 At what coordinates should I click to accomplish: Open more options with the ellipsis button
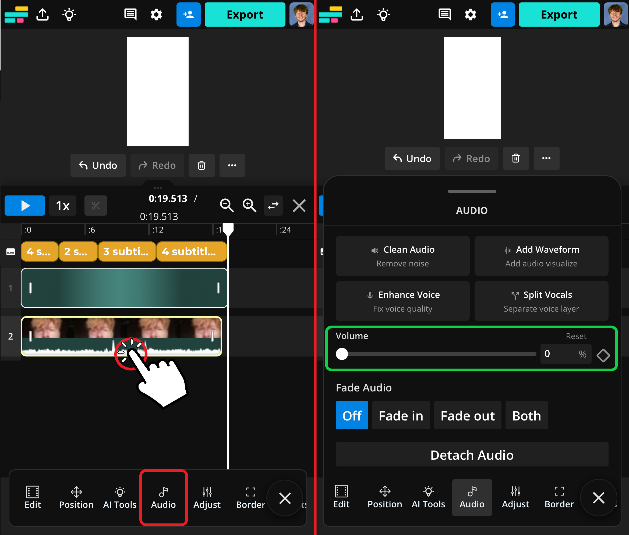[232, 165]
